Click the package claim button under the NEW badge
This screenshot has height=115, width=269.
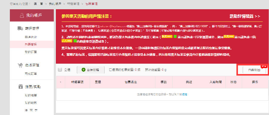tap(254, 70)
